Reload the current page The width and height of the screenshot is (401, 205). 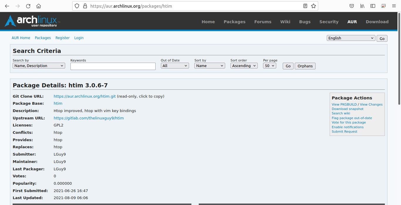(28, 6)
